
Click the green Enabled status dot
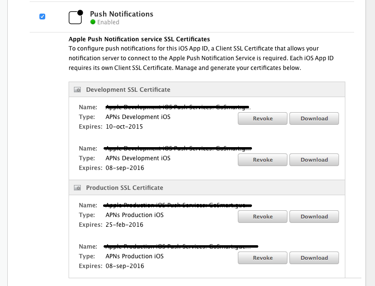point(93,22)
